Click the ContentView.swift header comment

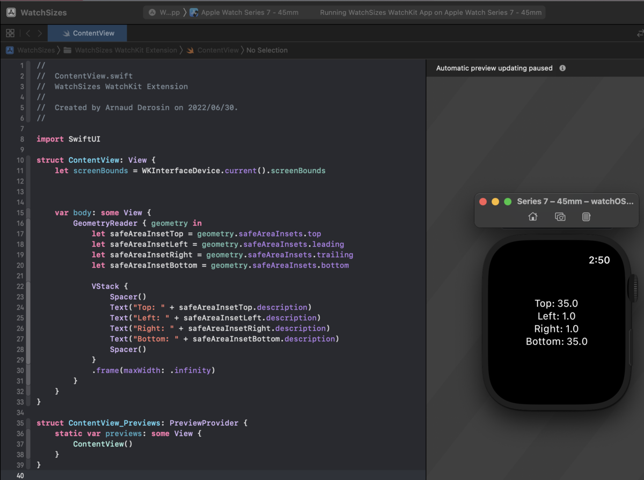pyautogui.click(x=84, y=76)
